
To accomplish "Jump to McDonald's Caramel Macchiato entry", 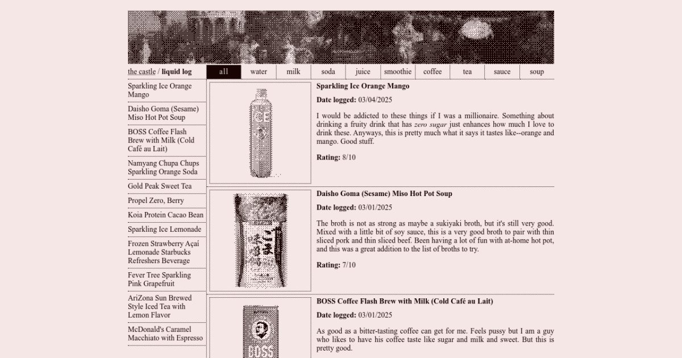I will tap(165, 334).
